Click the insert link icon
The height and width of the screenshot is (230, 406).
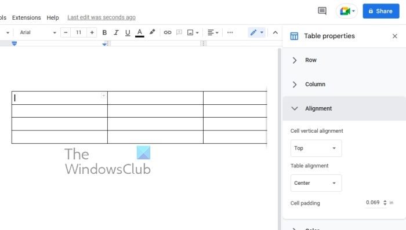pos(168,32)
